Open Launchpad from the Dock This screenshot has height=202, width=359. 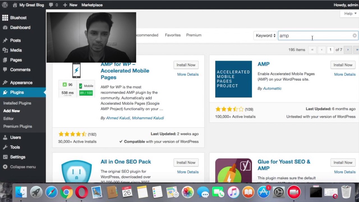tap(36, 192)
